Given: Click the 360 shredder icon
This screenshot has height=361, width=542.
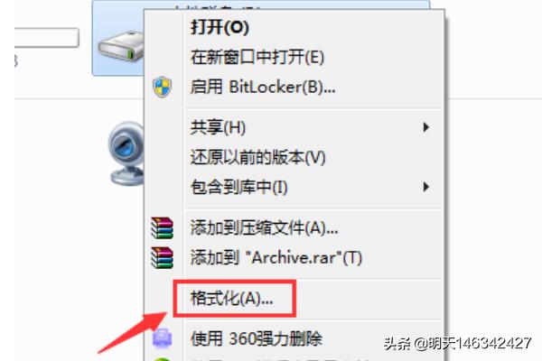Looking at the screenshot, I should click(x=162, y=338).
